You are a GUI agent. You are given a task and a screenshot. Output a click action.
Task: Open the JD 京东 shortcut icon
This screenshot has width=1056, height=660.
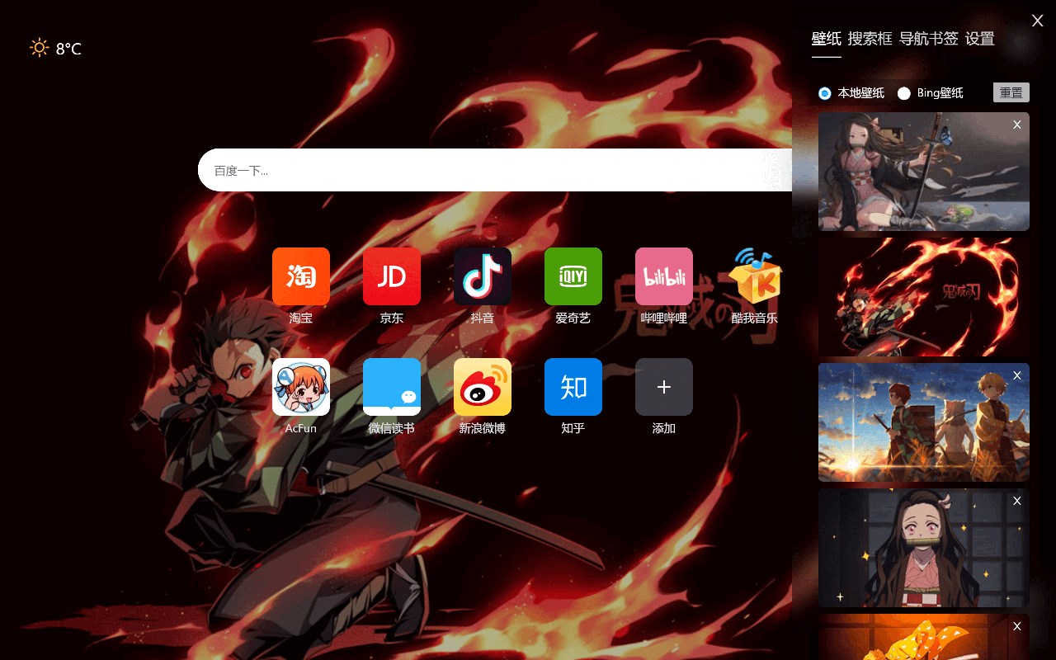392,276
